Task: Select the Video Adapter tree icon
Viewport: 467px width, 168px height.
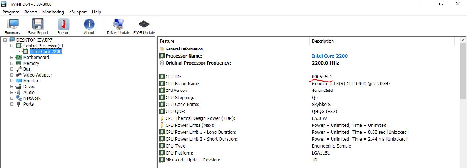Action: pos(19,75)
